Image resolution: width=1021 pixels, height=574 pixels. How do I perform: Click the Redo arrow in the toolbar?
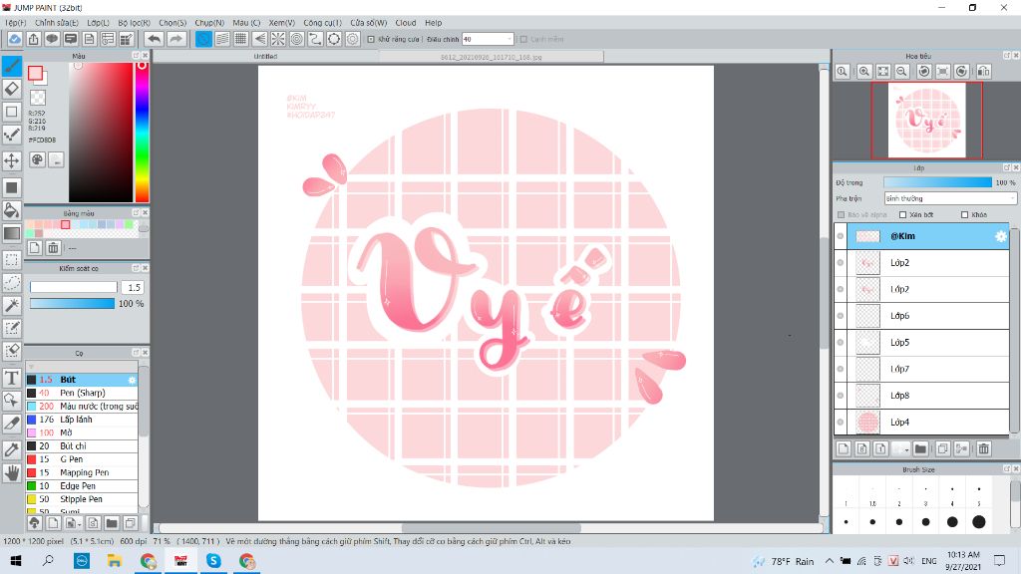coord(175,39)
